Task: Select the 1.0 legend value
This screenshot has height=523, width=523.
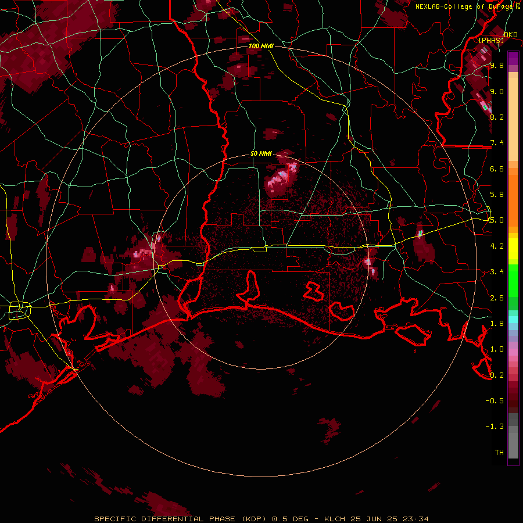Action: (497, 349)
